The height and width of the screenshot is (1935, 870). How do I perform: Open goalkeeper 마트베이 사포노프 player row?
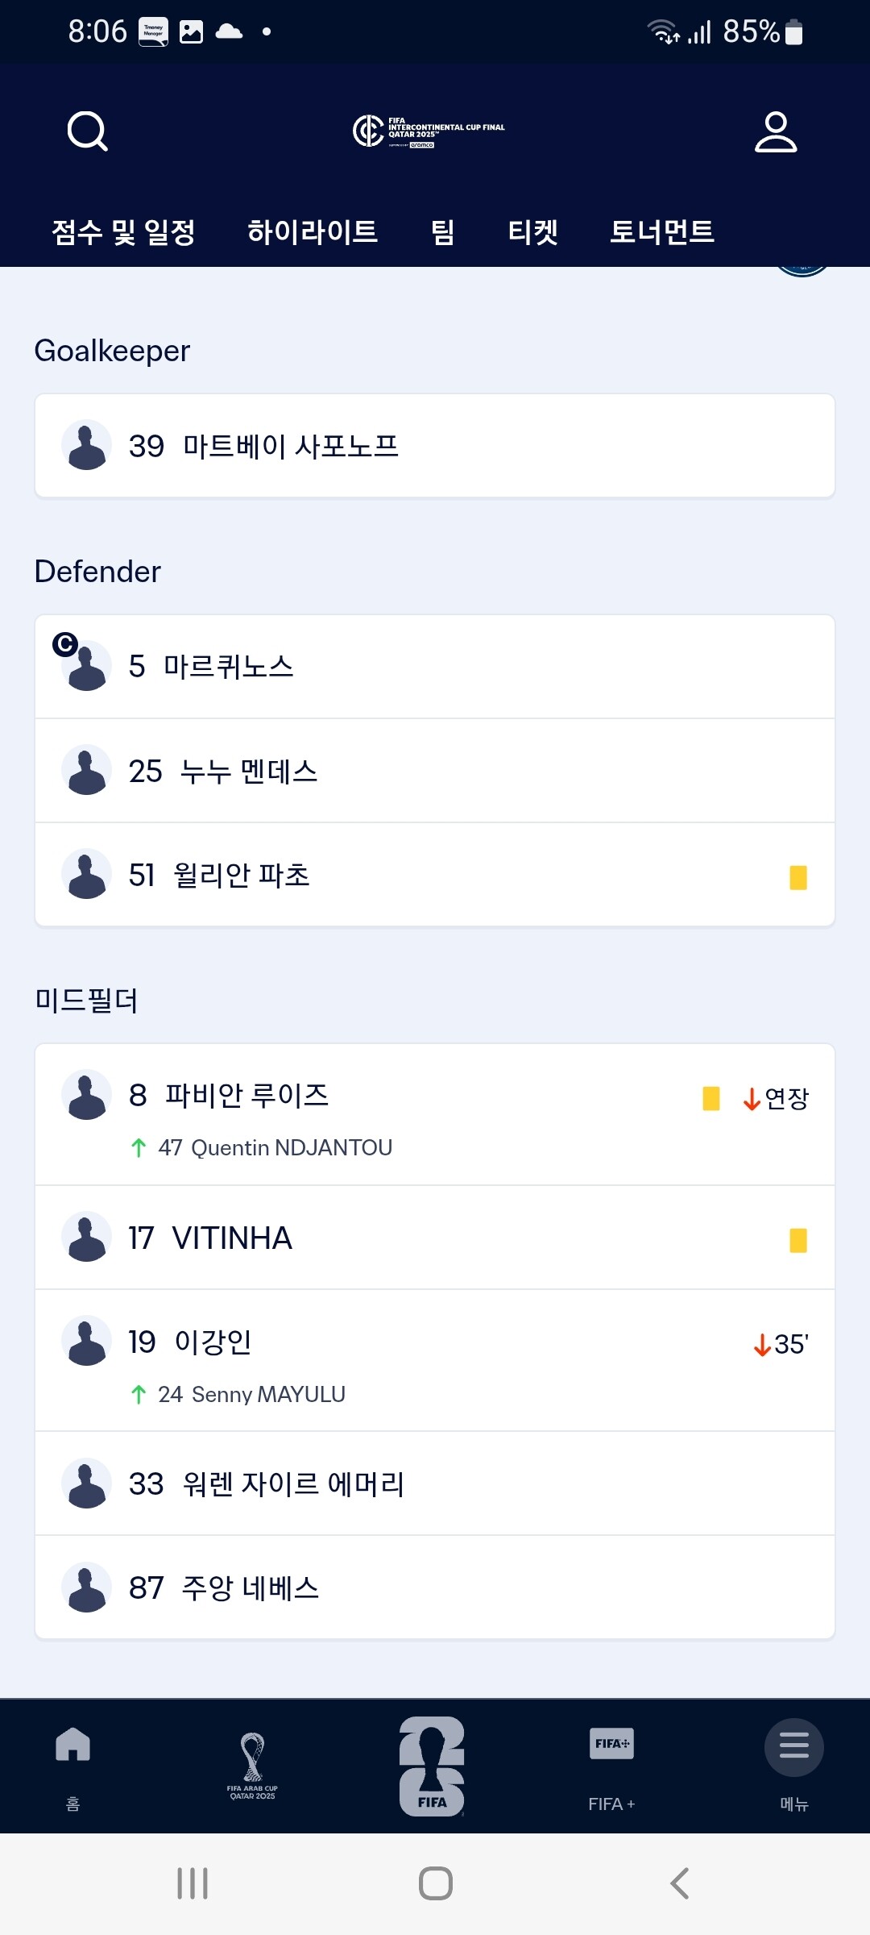tap(434, 446)
